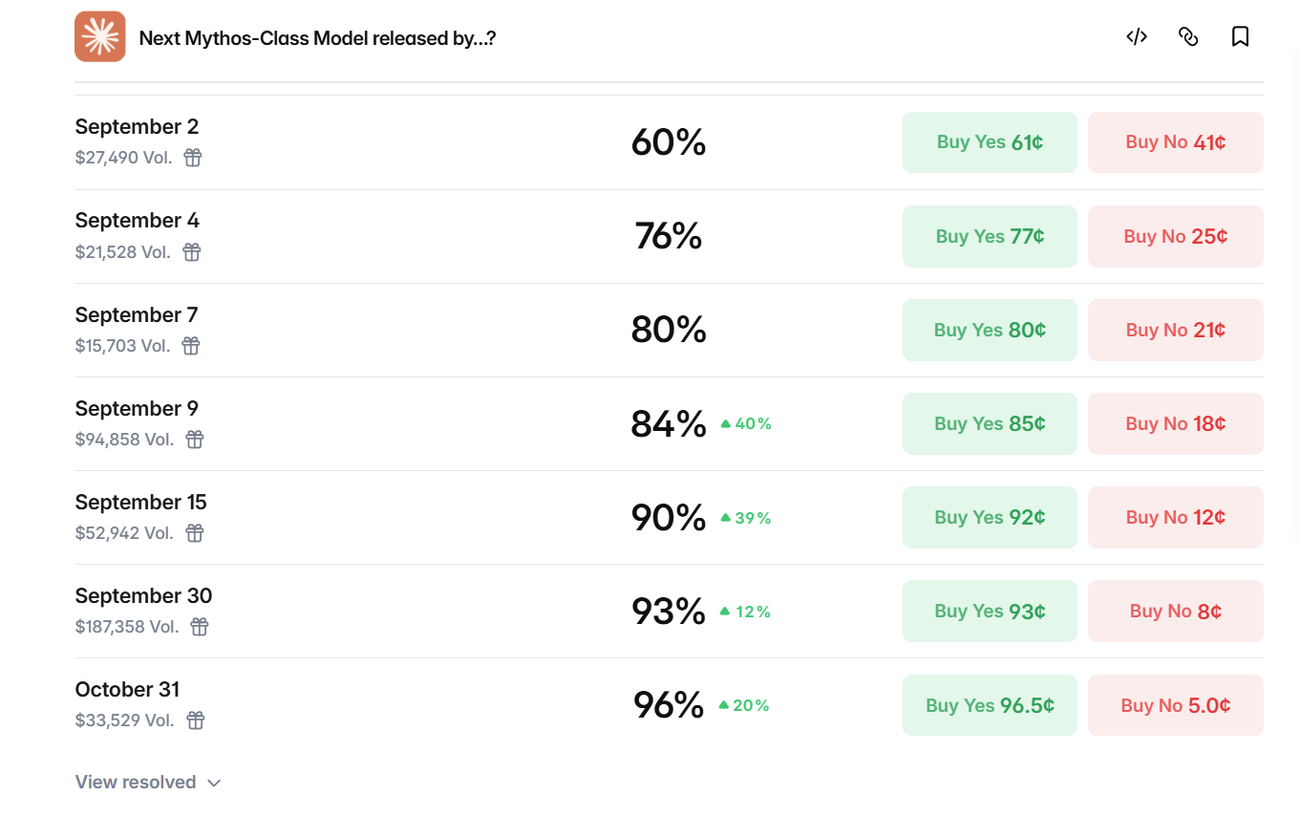Buy Yes at 61¢ for September 2
Viewport: 1300px width, 817px height.
[990, 142]
